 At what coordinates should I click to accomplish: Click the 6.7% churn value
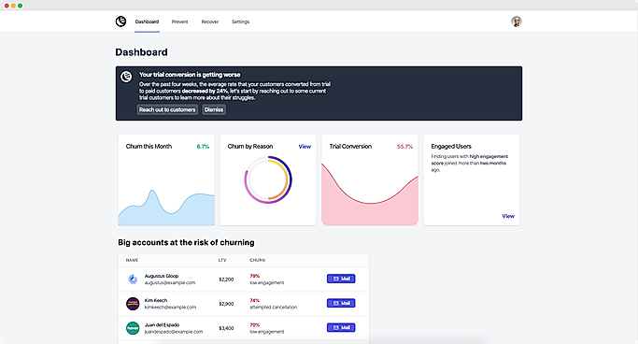(x=203, y=147)
